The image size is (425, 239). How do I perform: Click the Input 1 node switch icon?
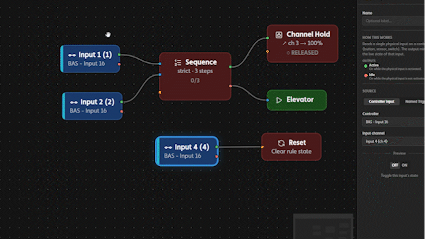coord(72,55)
